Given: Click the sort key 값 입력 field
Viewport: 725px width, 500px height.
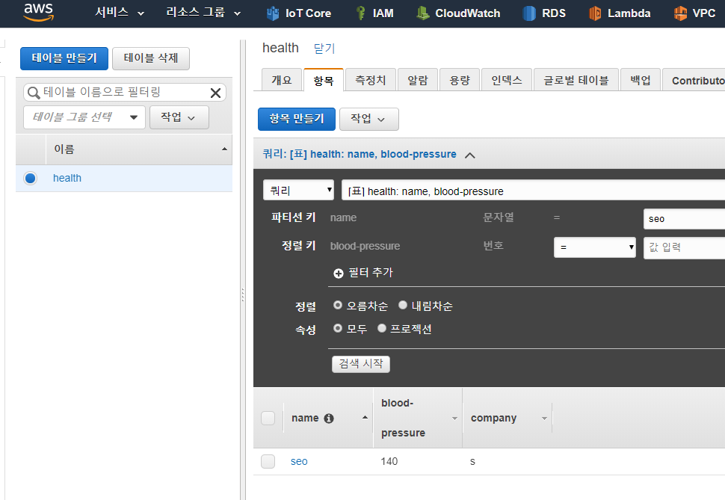Looking at the screenshot, I should point(685,247).
